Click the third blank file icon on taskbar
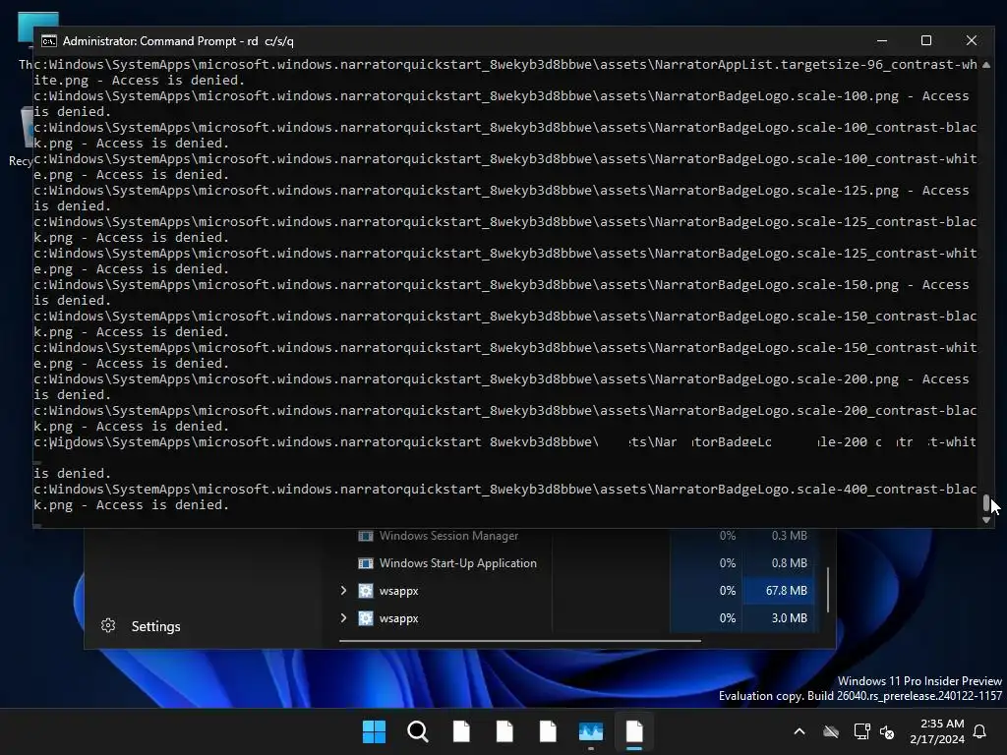The width and height of the screenshot is (1007, 755). coord(548,731)
